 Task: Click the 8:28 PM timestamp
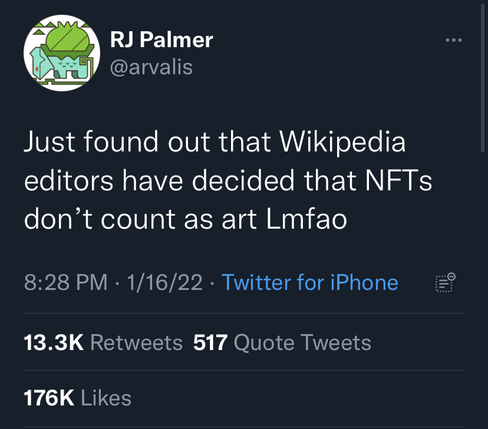click(x=65, y=282)
